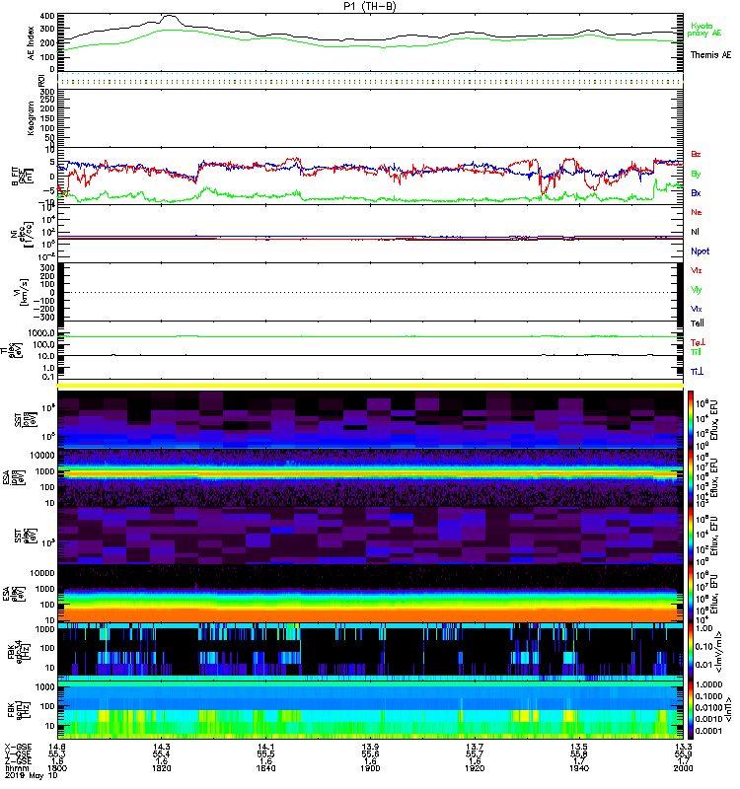Image resolution: width=740 pixels, height=789 pixels.
Task: Click the X-GSE value 14.3
Action: tap(161, 748)
